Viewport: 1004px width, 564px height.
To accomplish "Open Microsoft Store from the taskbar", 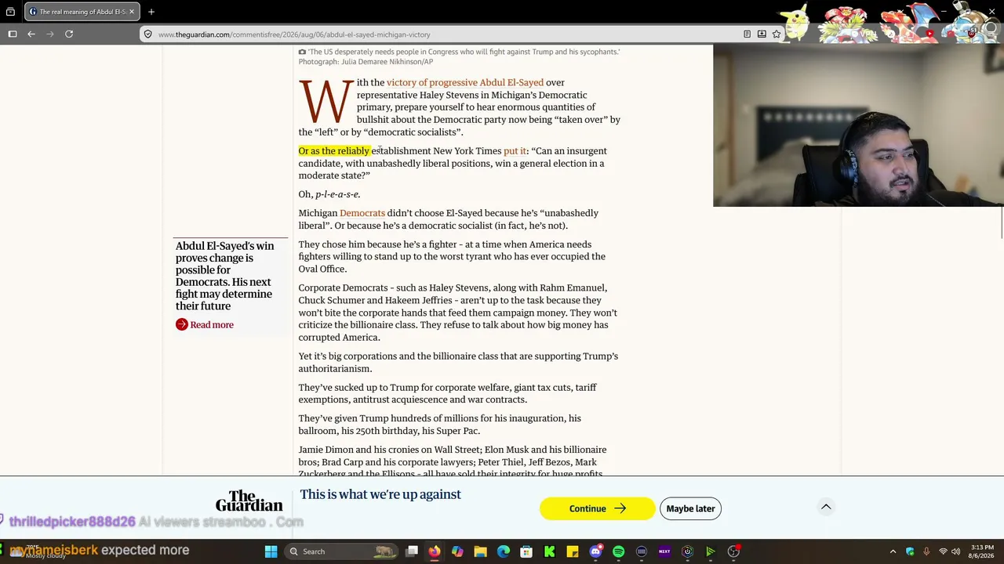I will coord(526,551).
